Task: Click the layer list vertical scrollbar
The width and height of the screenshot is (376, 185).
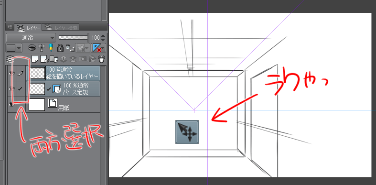Action: point(104,125)
